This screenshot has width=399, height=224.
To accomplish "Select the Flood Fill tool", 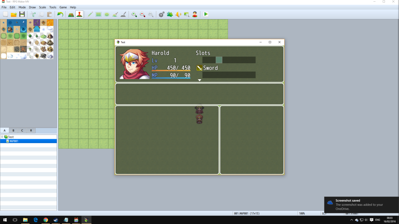I will click(x=115, y=14).
